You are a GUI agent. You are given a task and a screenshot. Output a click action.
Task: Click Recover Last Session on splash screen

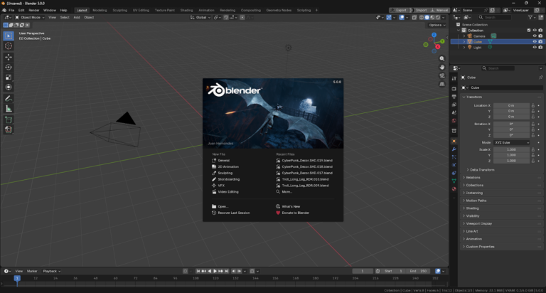tap(233, 213)
